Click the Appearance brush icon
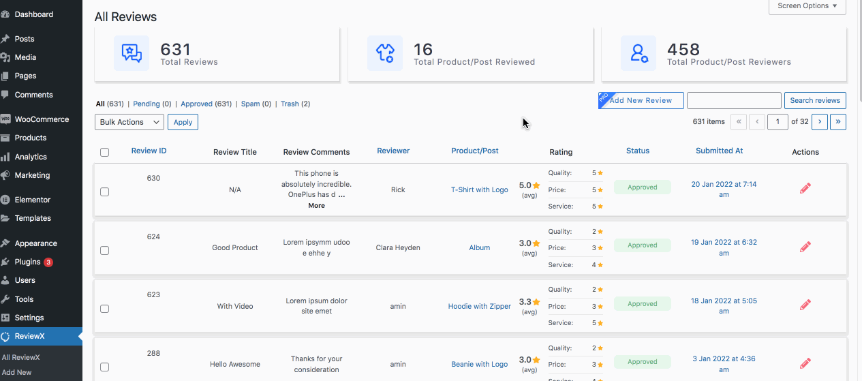The image size is (862, 381). coord(5,243)
